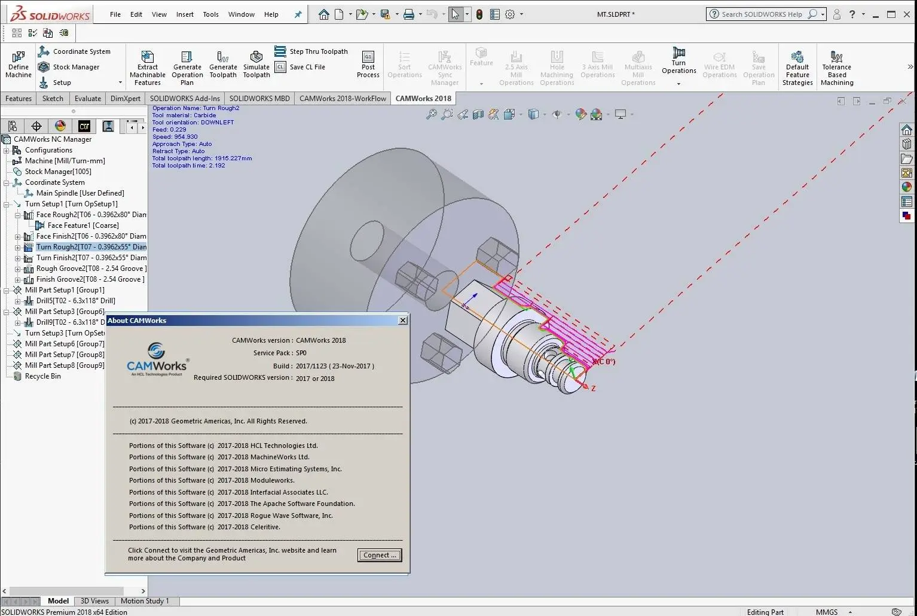Click Generate Toolpath
Image resolution: width=917 pixels, height=616 pixels.
(x=223, y=65)
